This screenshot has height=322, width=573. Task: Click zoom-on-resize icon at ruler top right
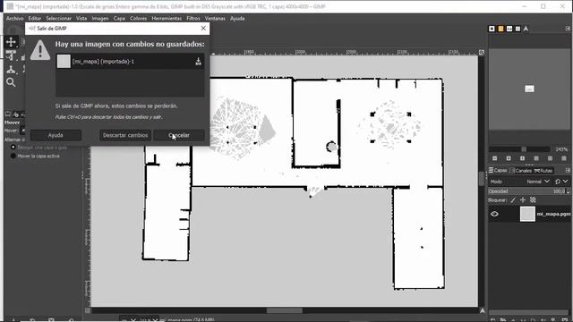(482, 53)
